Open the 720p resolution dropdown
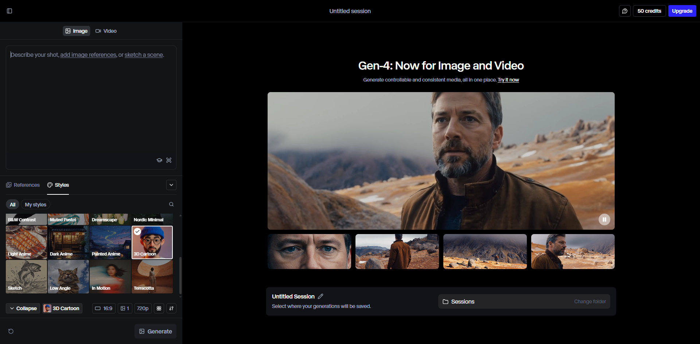This screenshot has height=344, width=700. tap(143, 308)
